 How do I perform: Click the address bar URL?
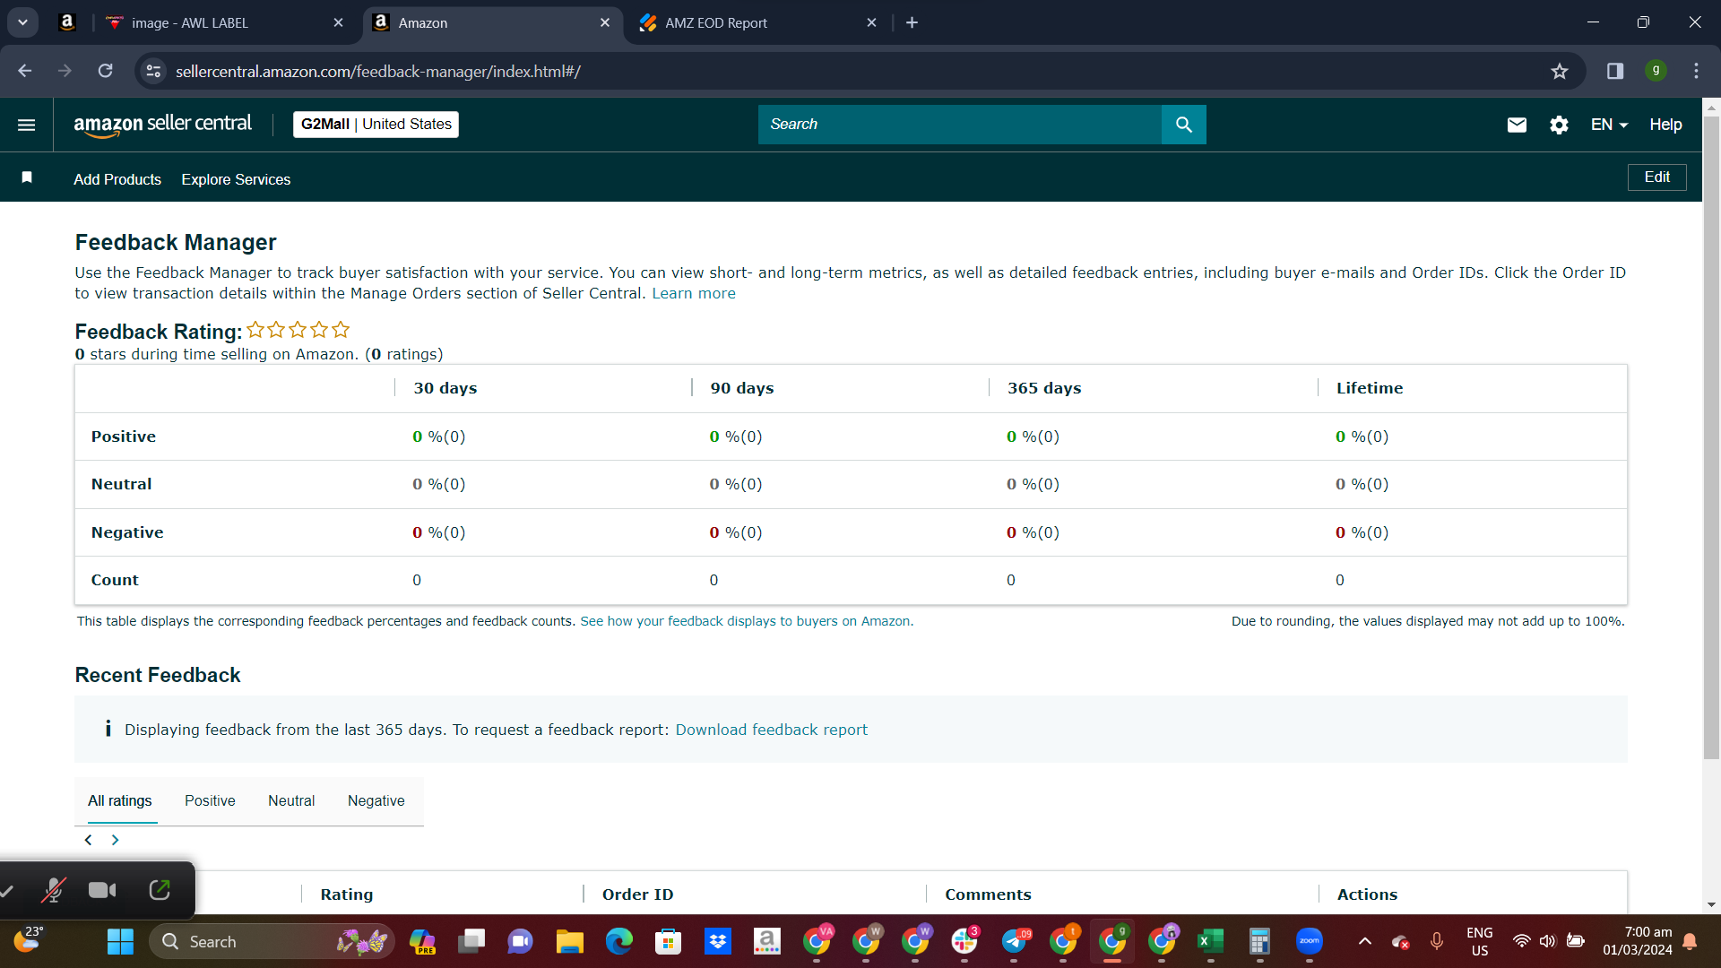pyautogui.click(x=377, y=71)
